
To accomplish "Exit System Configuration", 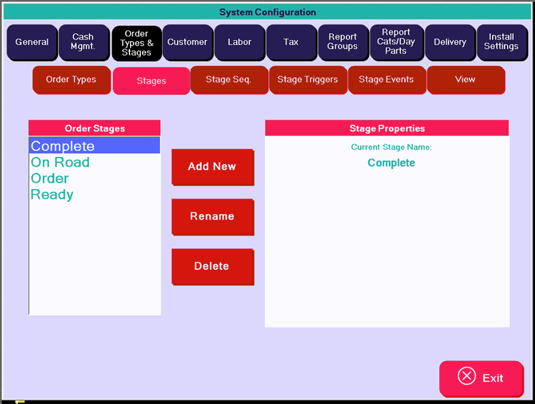I will coord(481,378).
